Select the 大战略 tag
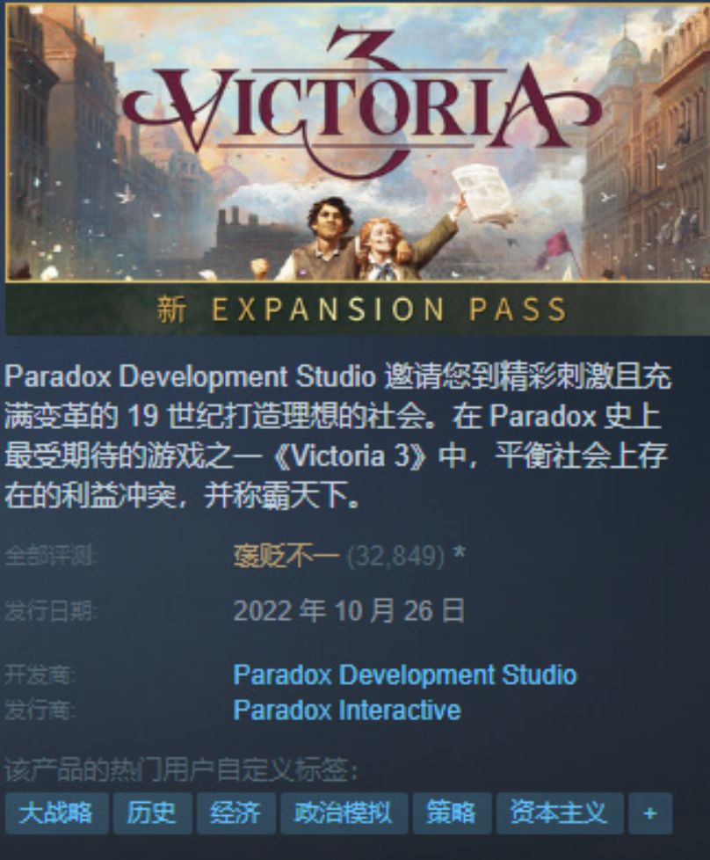Viewport: 710px width, 860px height. pyautogui.click(x=56, y=813)
